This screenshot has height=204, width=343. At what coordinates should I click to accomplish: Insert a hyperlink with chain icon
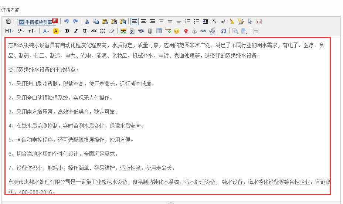(x=203, y=31)
